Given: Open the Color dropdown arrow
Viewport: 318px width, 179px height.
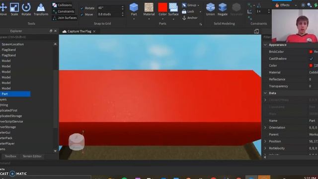Looking at the screenshot, I should (x=162, y=19).
